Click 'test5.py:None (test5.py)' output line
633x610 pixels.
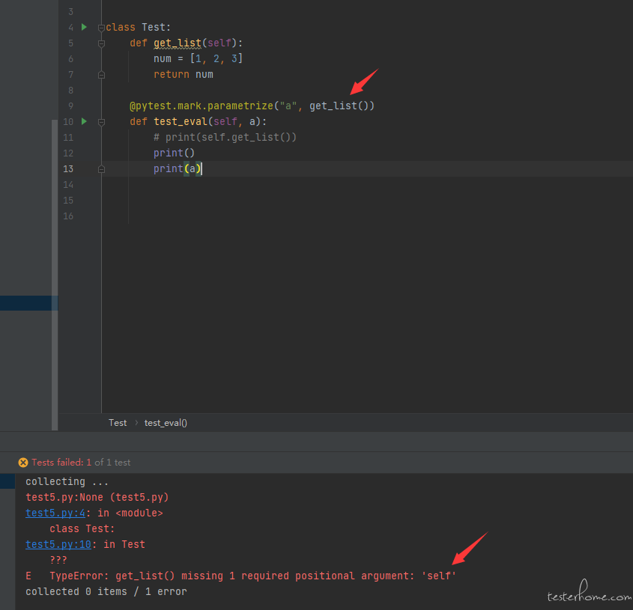[x=97, y=497]
